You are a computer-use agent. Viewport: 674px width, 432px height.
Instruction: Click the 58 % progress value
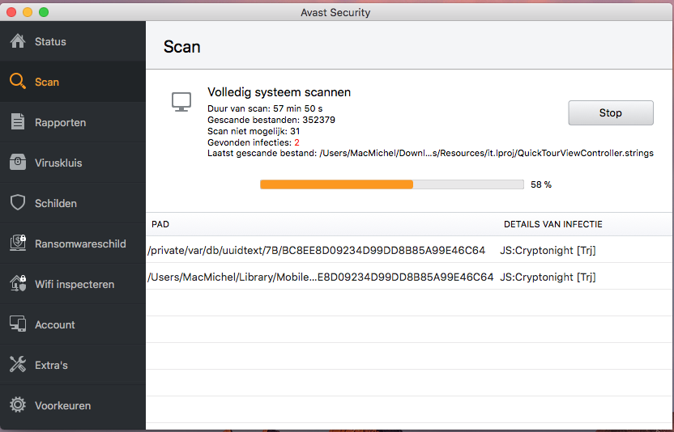(541, 184)
